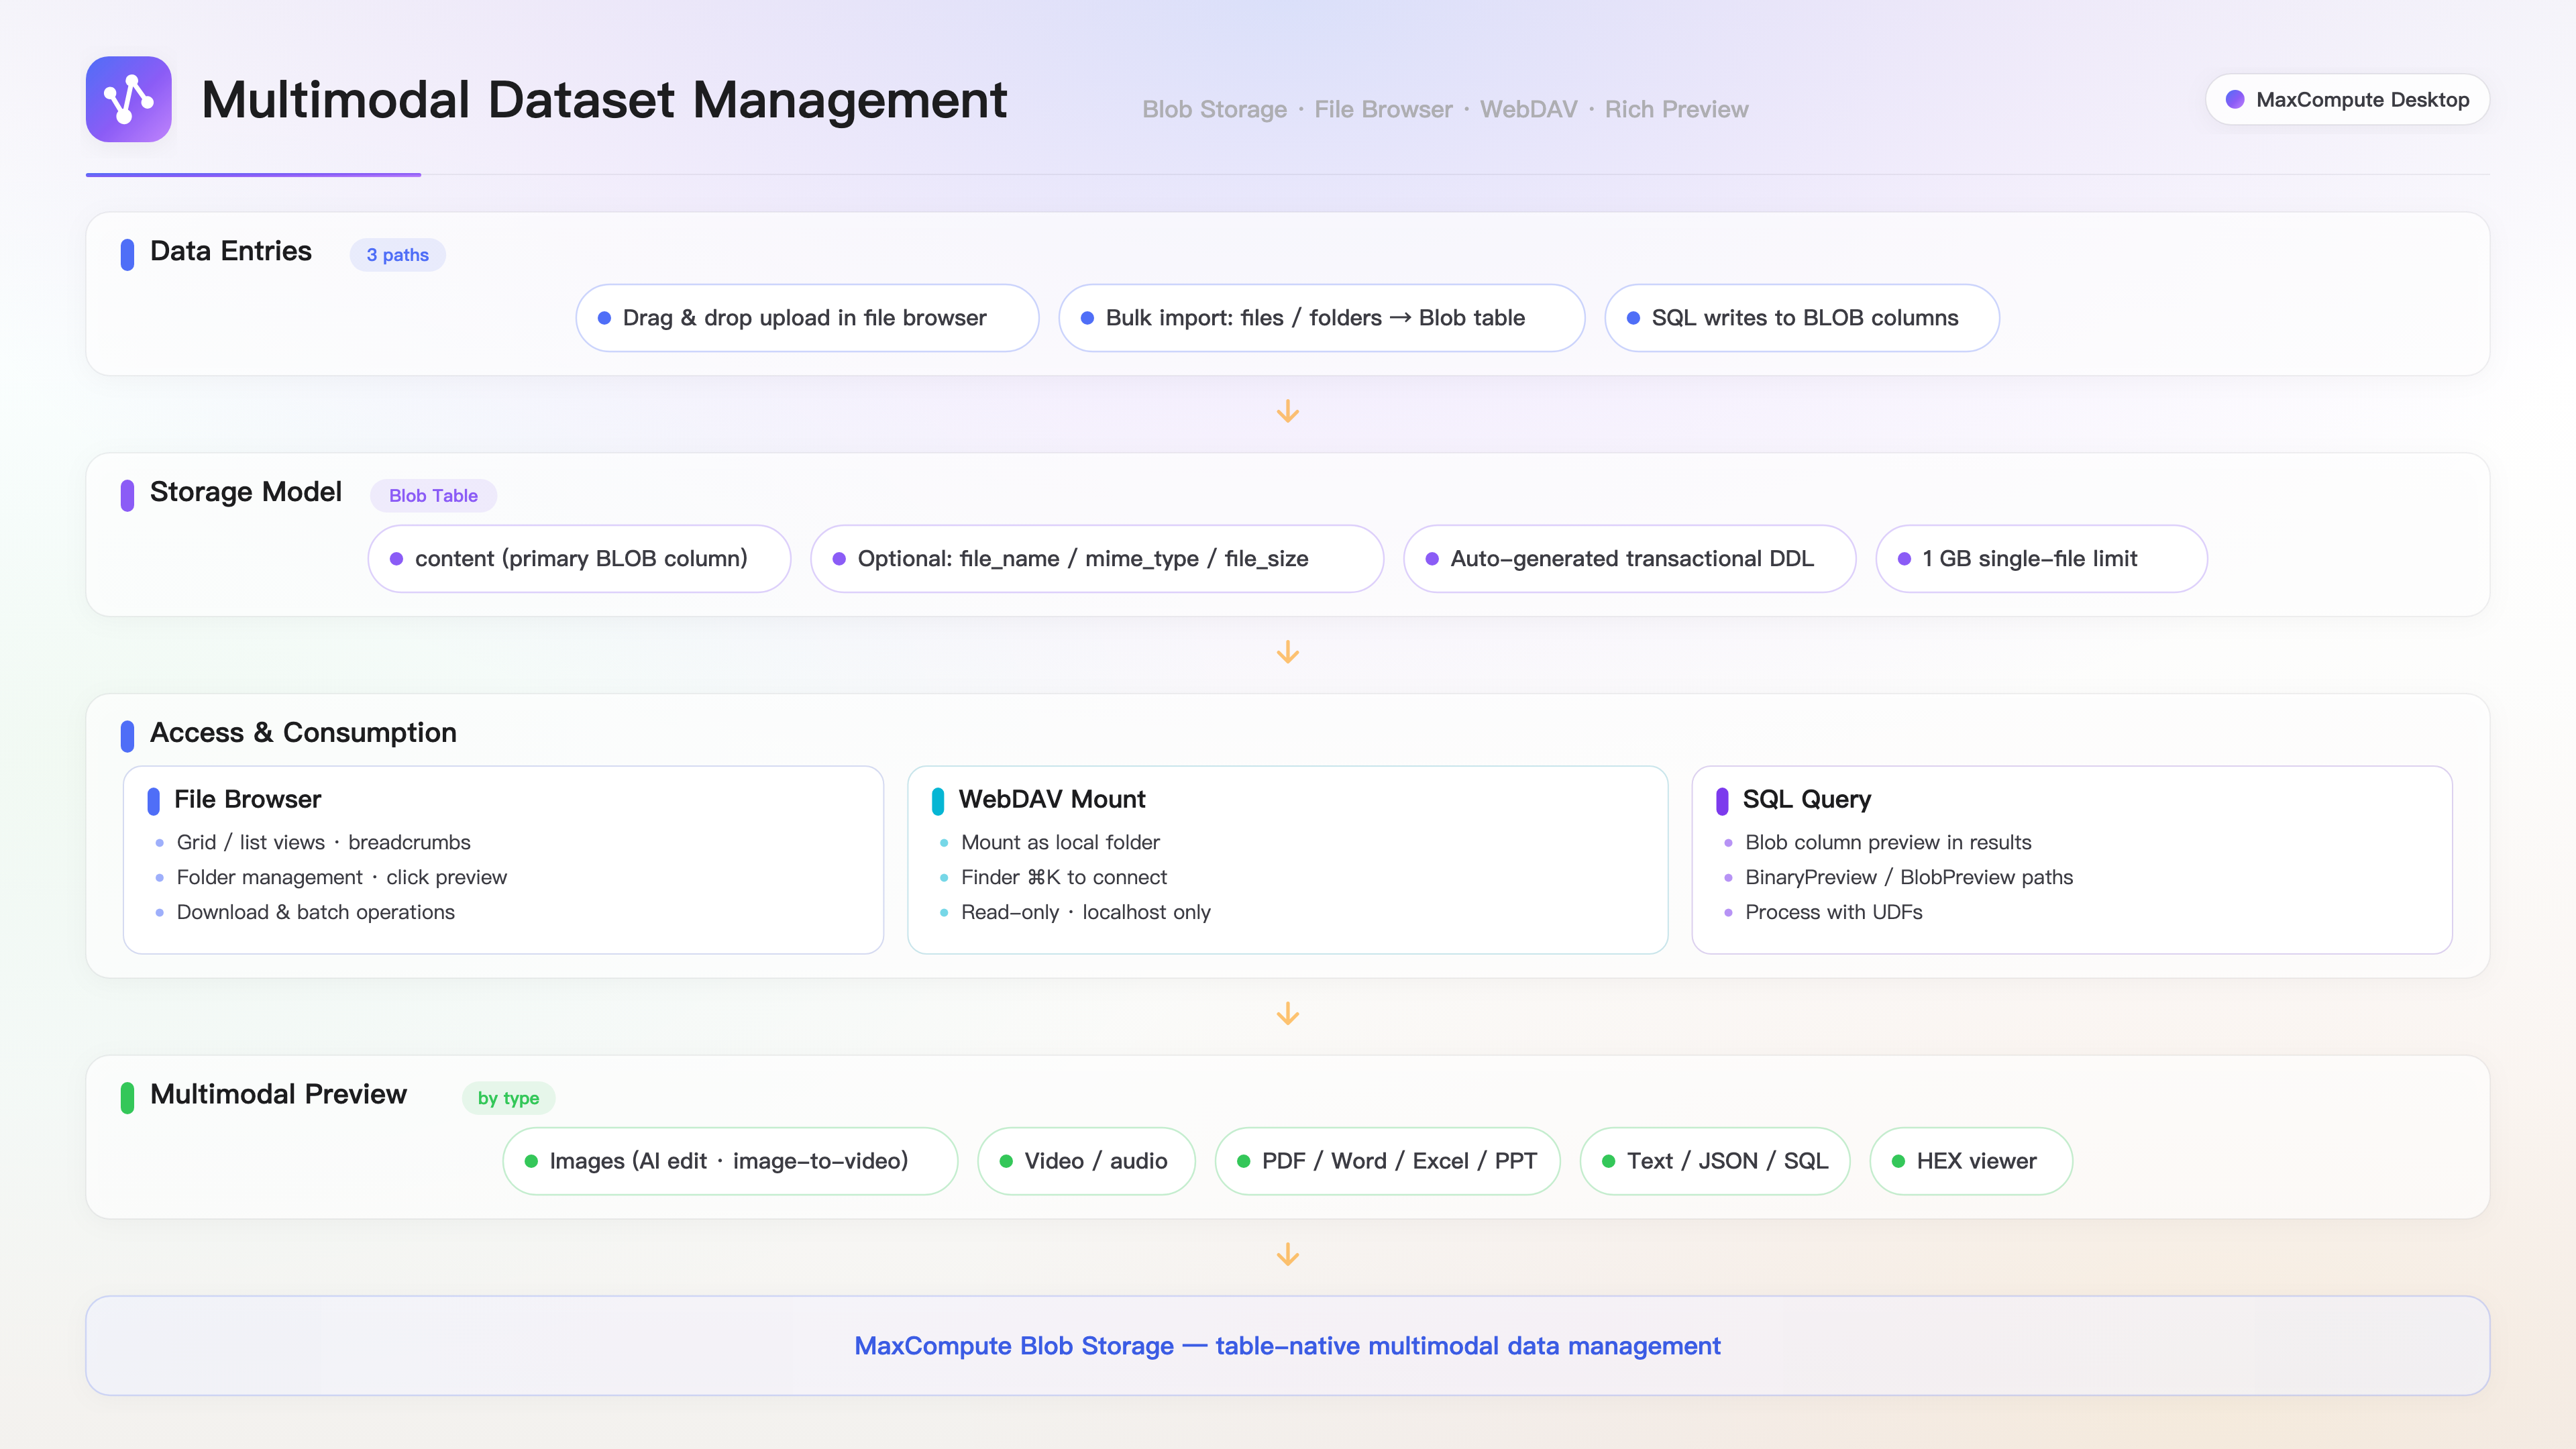This screenshot has width=2576, height=1449.
Task: Click PDF / Word / Excel / PPT pill
Action: pos(1387,1161)
